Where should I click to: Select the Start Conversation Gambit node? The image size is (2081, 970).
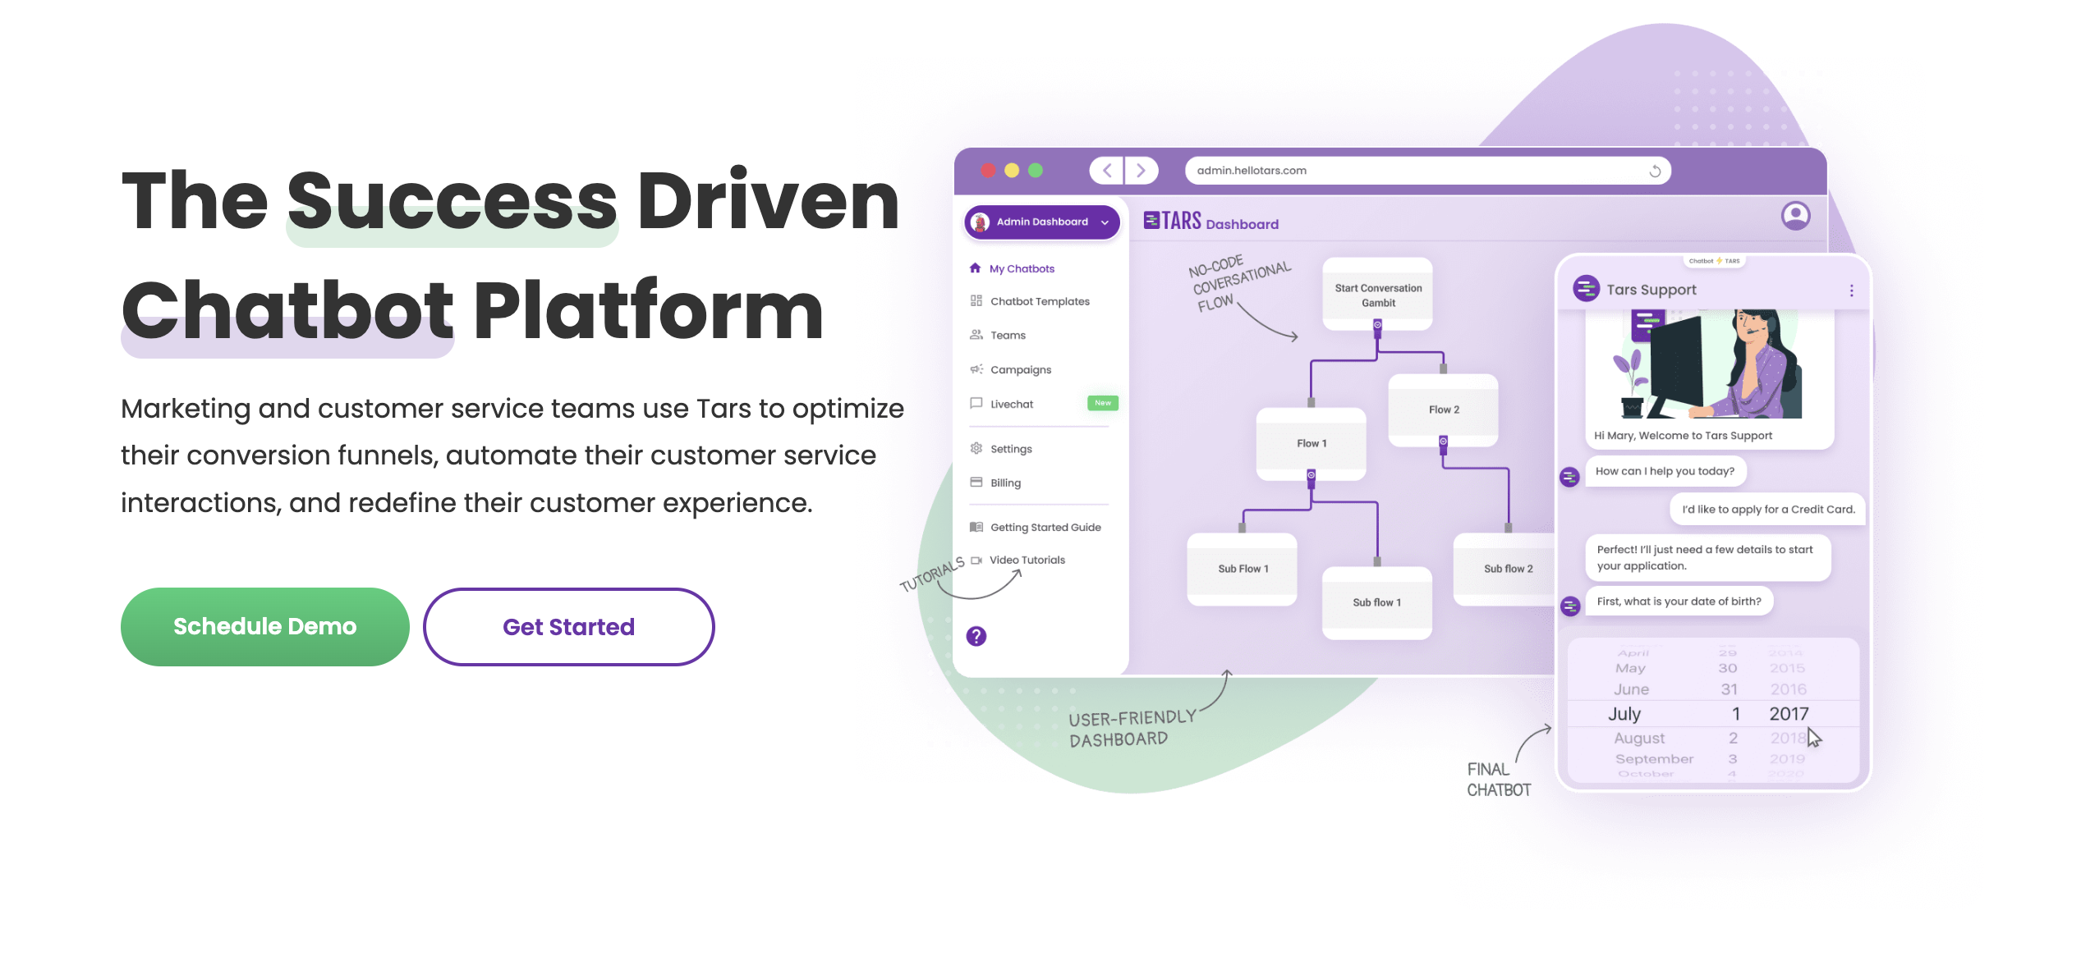point(1377,295)
